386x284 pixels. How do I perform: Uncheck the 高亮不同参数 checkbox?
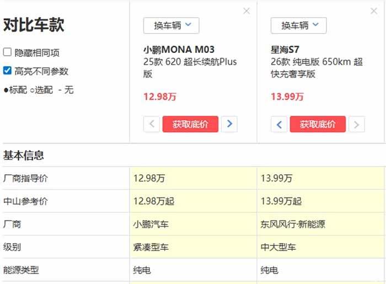[7, 71]
